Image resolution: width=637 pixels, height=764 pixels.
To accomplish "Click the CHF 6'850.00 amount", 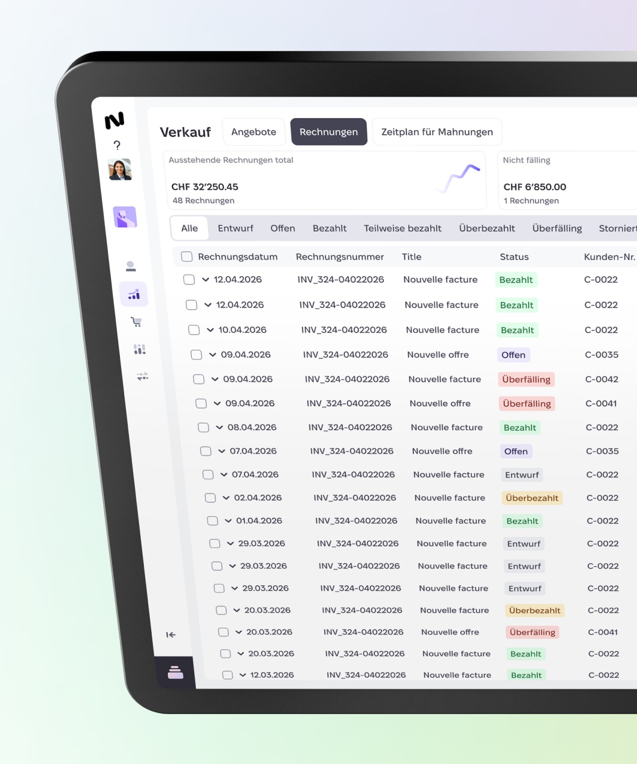I will 535,187.
